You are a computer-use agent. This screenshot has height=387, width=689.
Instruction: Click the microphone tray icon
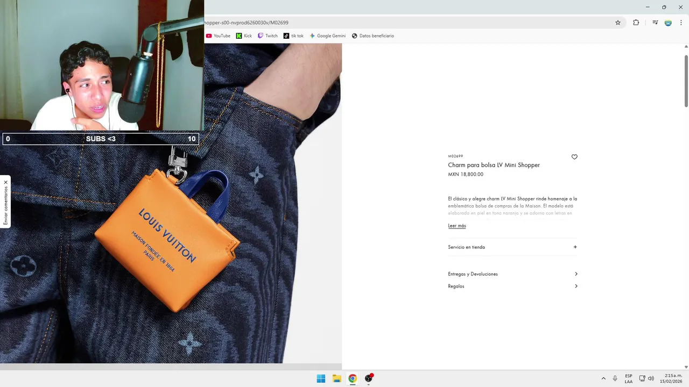click(x=615, y=378)
